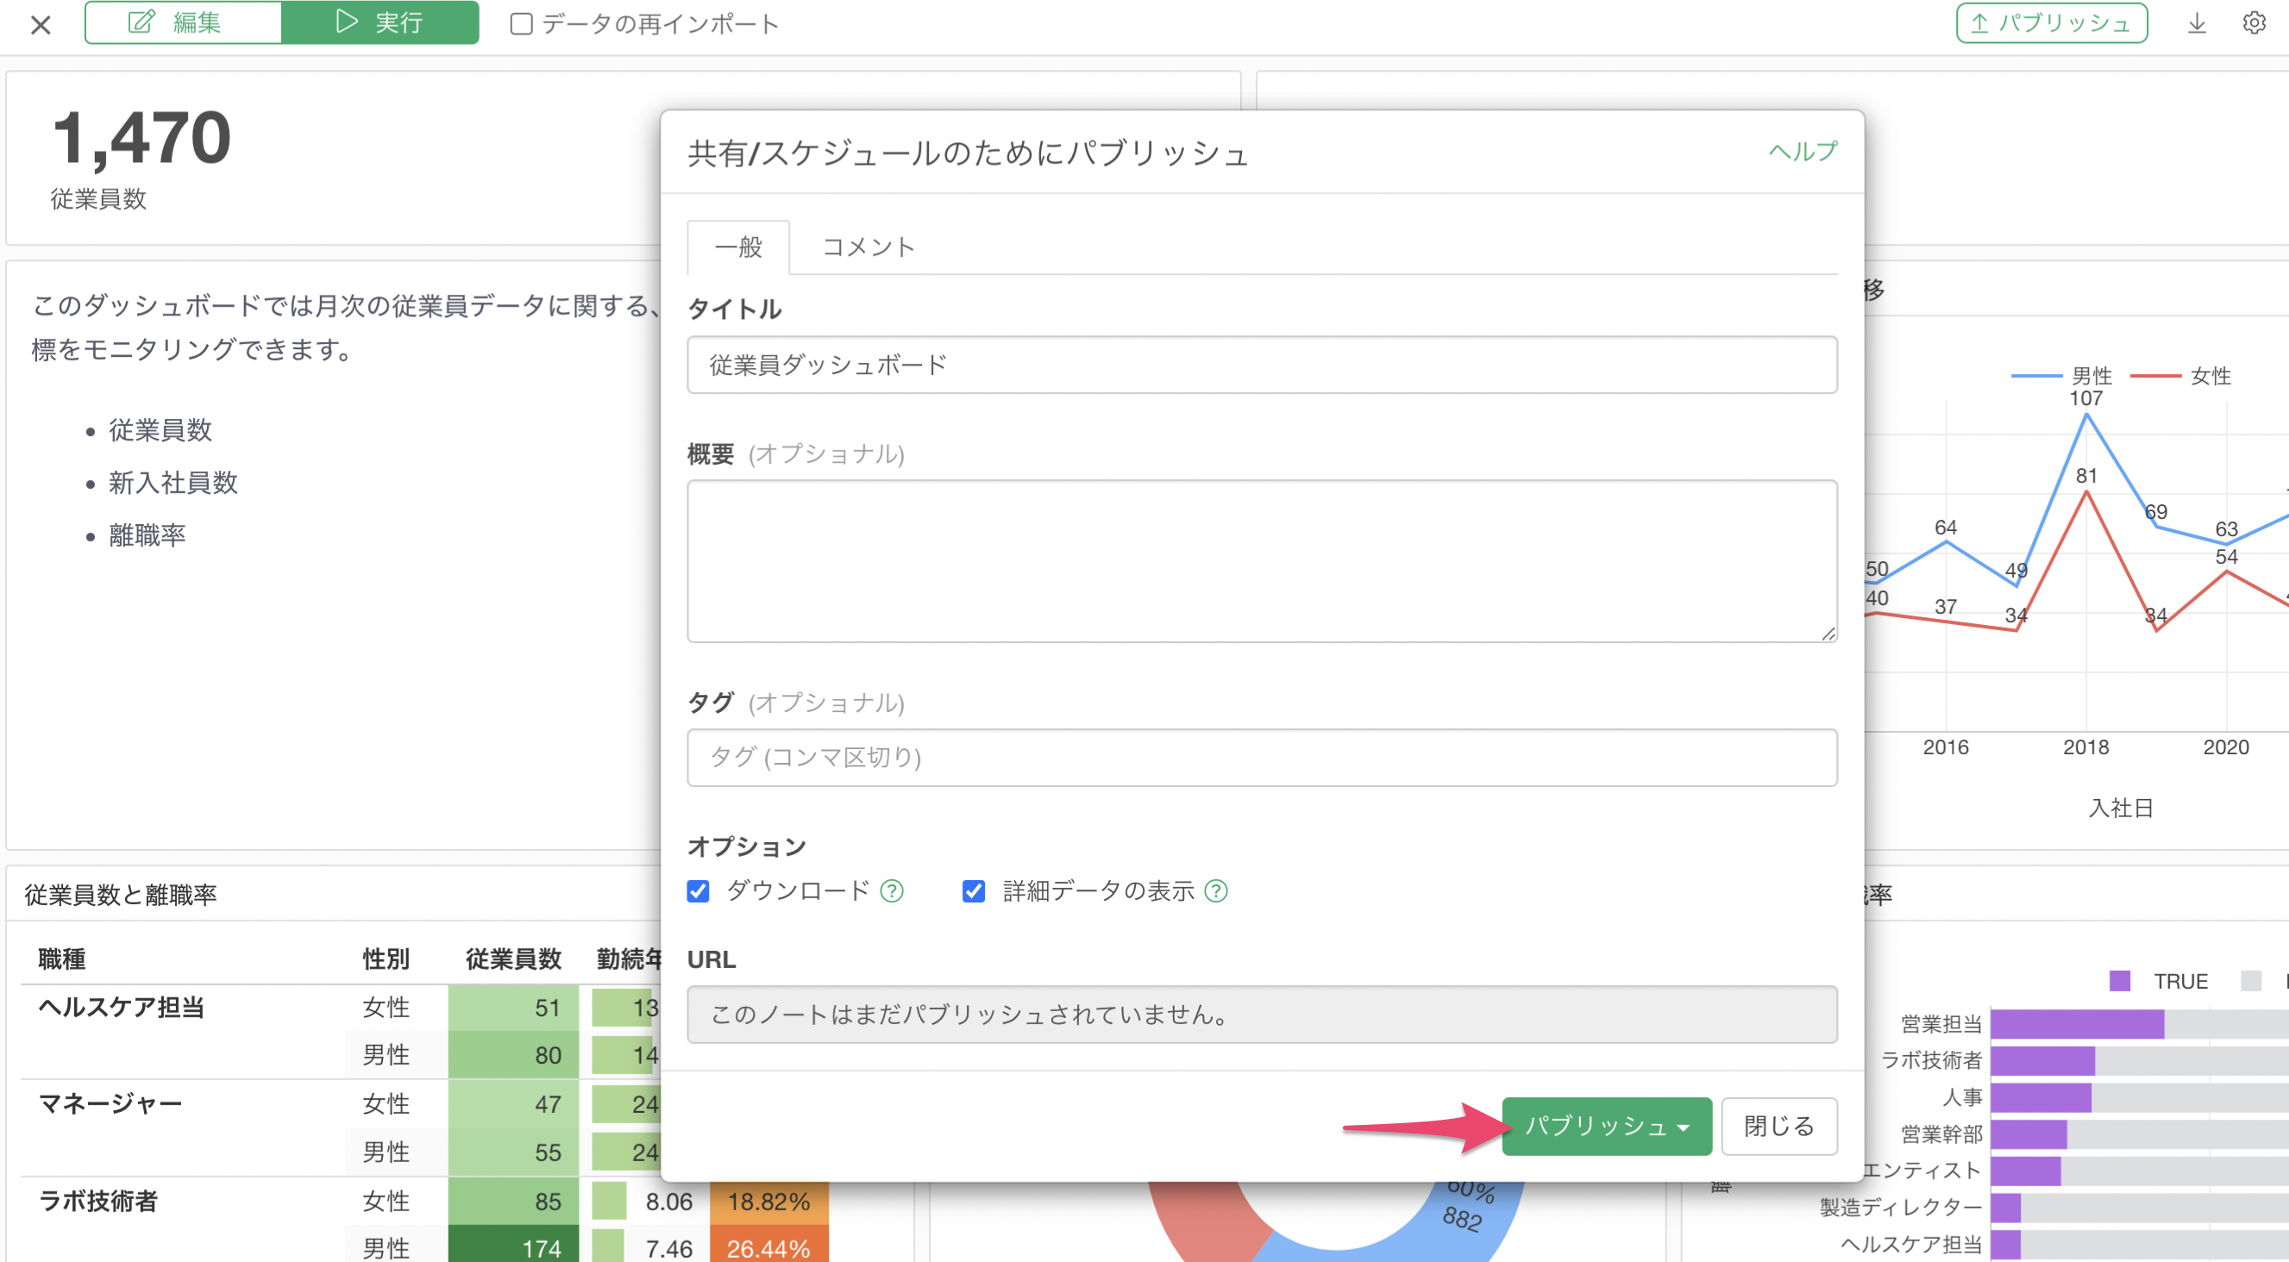Image resolution: width=2289 pixels, height=1262 pixels.
Task: Click the 1,470 employee count number
Action: click(142, 139)
